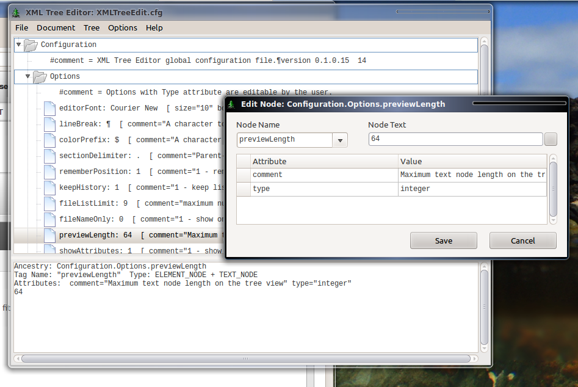Collapse the Configuration tree node
This screenshot has height=387, width=578.
(18, 45)
